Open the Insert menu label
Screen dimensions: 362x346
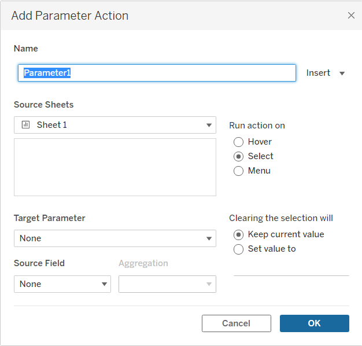(x=318, y=73)
